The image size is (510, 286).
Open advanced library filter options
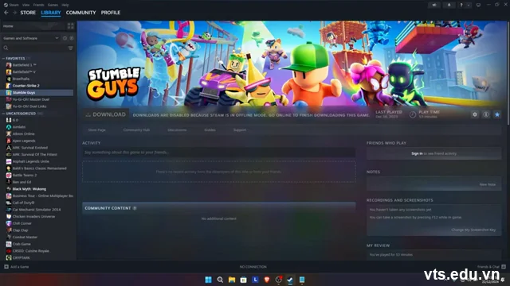[71, 48]
